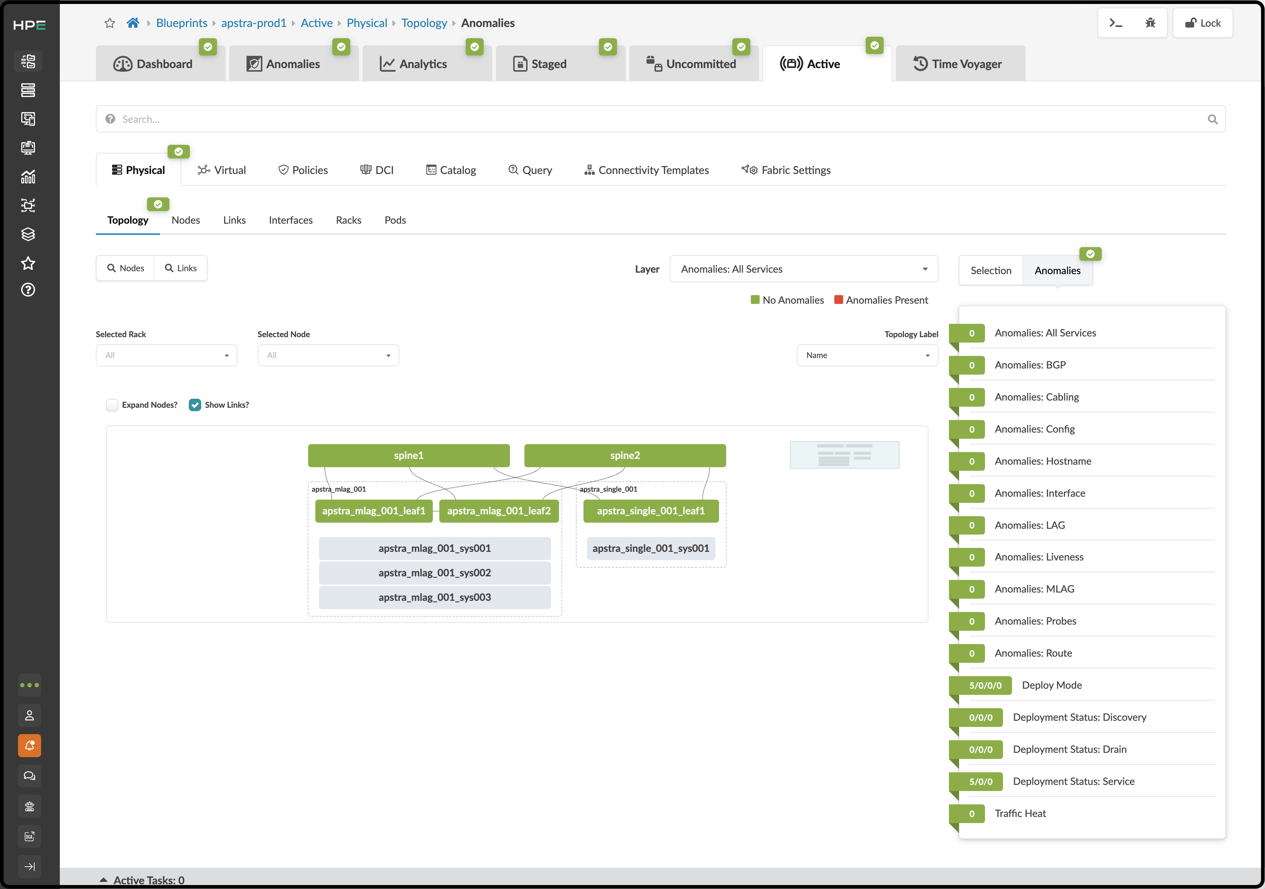Select the Anomalies panel toggle
This screenshot has width=1265, height=889.
pos(1057,271)
